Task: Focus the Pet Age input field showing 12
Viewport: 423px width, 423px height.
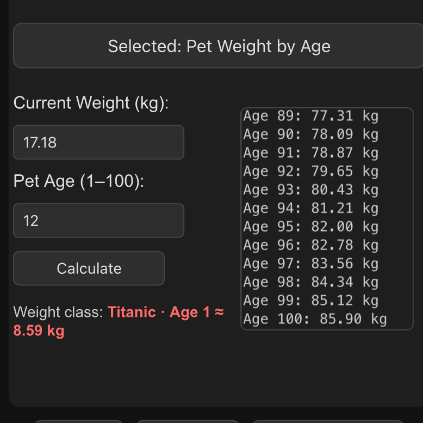Action: coord(98,220)
